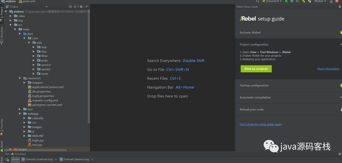Collapse the smbms root tree node
342x163 pixels.
point(6,12)
